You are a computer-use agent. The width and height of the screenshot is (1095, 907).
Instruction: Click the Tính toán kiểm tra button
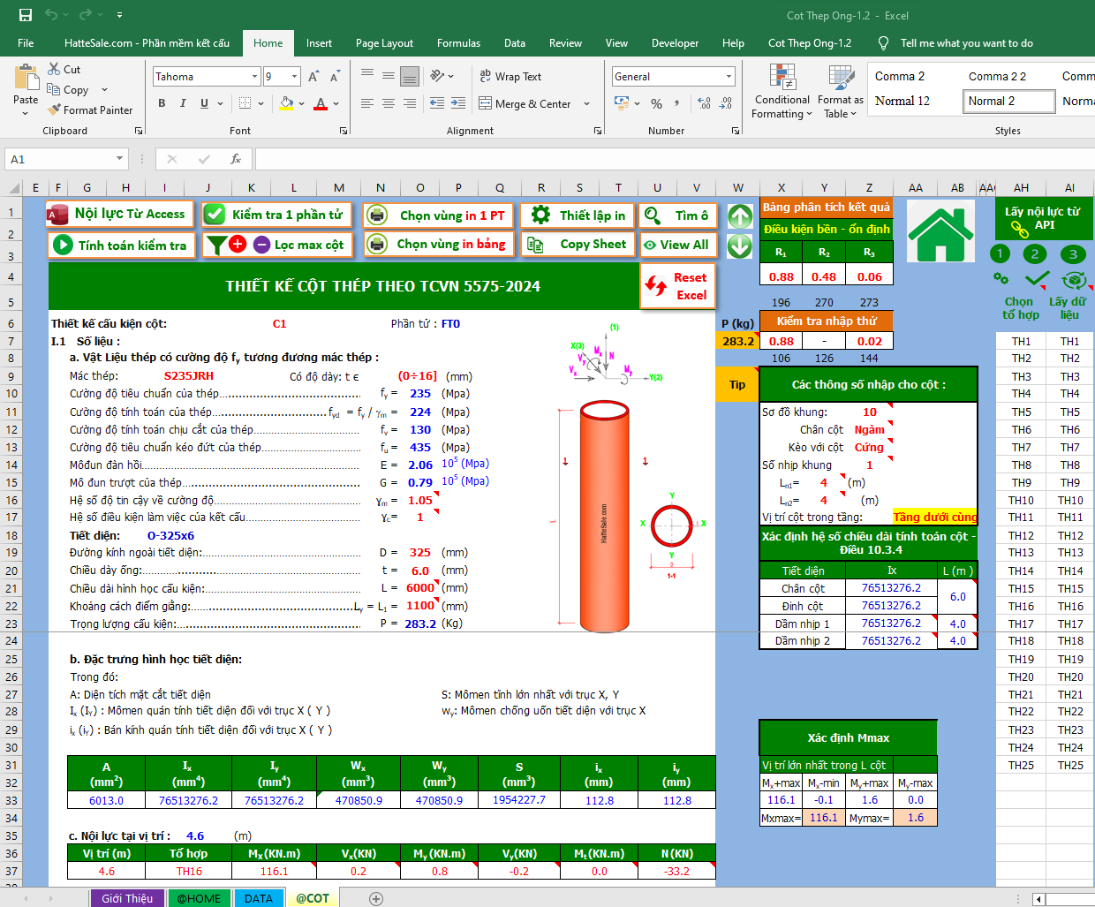click(x=122, y=245)
